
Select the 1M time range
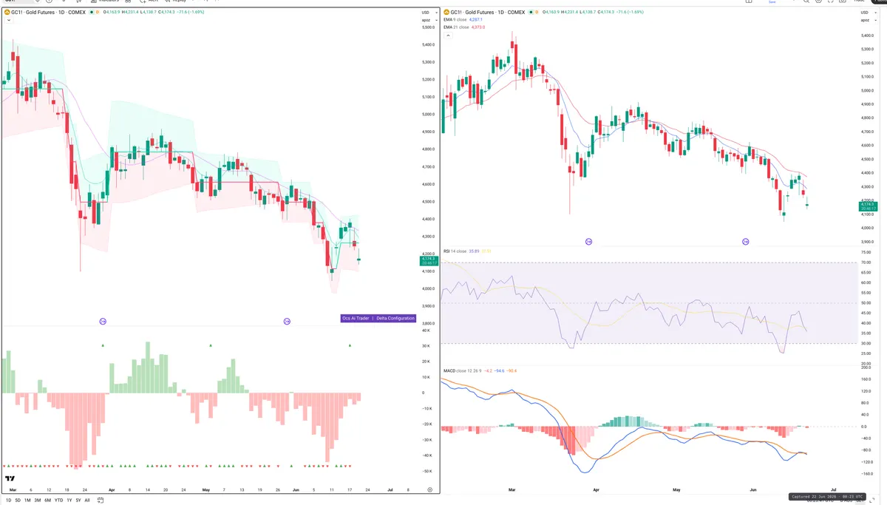[x=27, y=500]
